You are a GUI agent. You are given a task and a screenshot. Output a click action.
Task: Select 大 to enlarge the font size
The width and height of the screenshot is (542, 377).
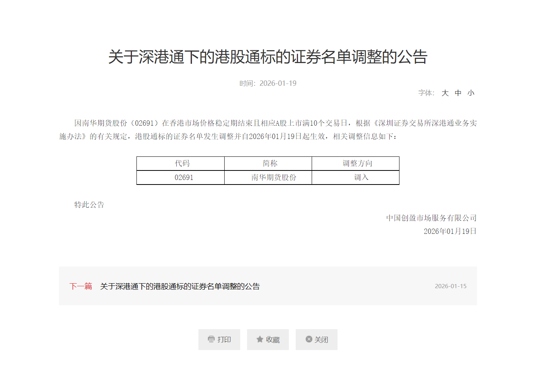(445, 93)
